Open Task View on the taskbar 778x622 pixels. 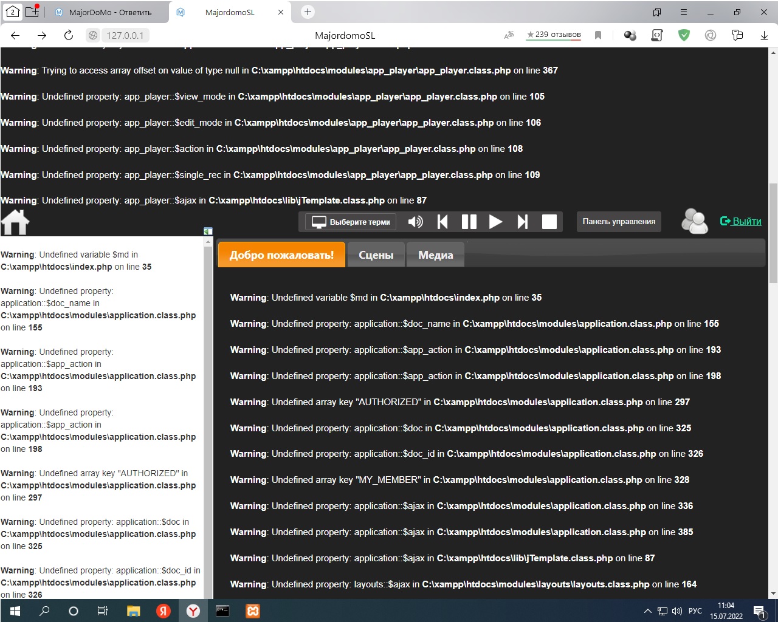point(103,611)
